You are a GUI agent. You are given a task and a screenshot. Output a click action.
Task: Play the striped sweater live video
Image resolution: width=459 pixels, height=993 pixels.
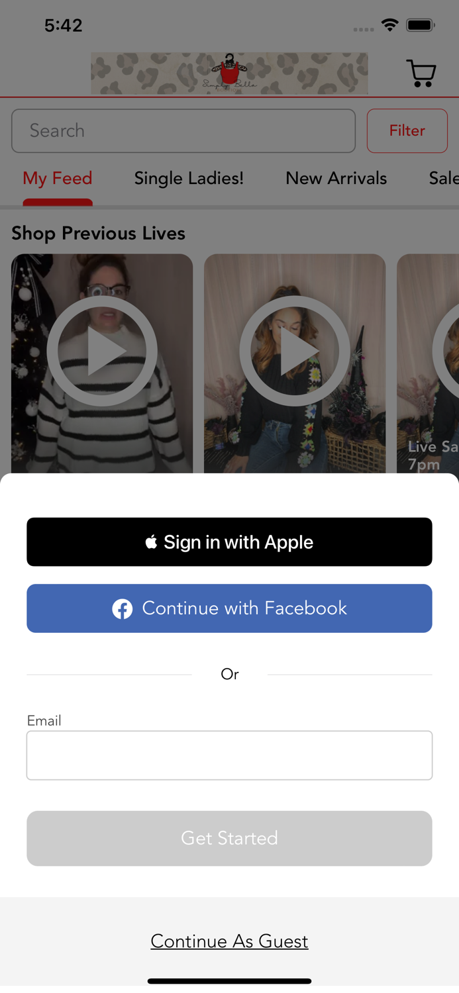click(102, 363)
